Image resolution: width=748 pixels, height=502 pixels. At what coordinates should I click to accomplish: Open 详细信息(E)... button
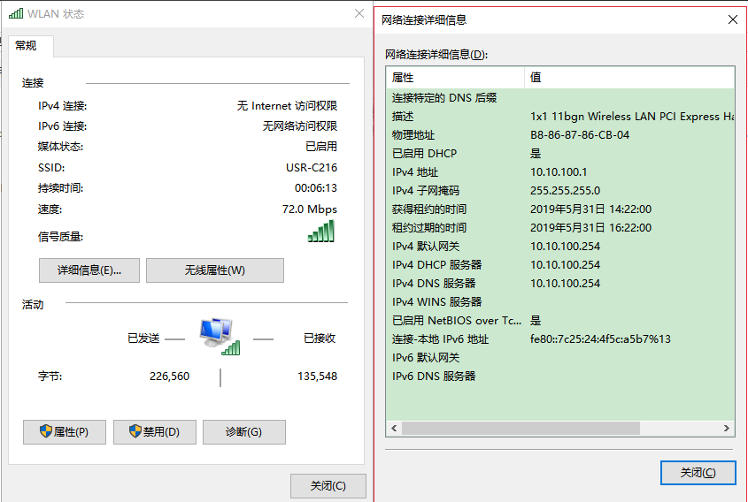coord(89,270)
